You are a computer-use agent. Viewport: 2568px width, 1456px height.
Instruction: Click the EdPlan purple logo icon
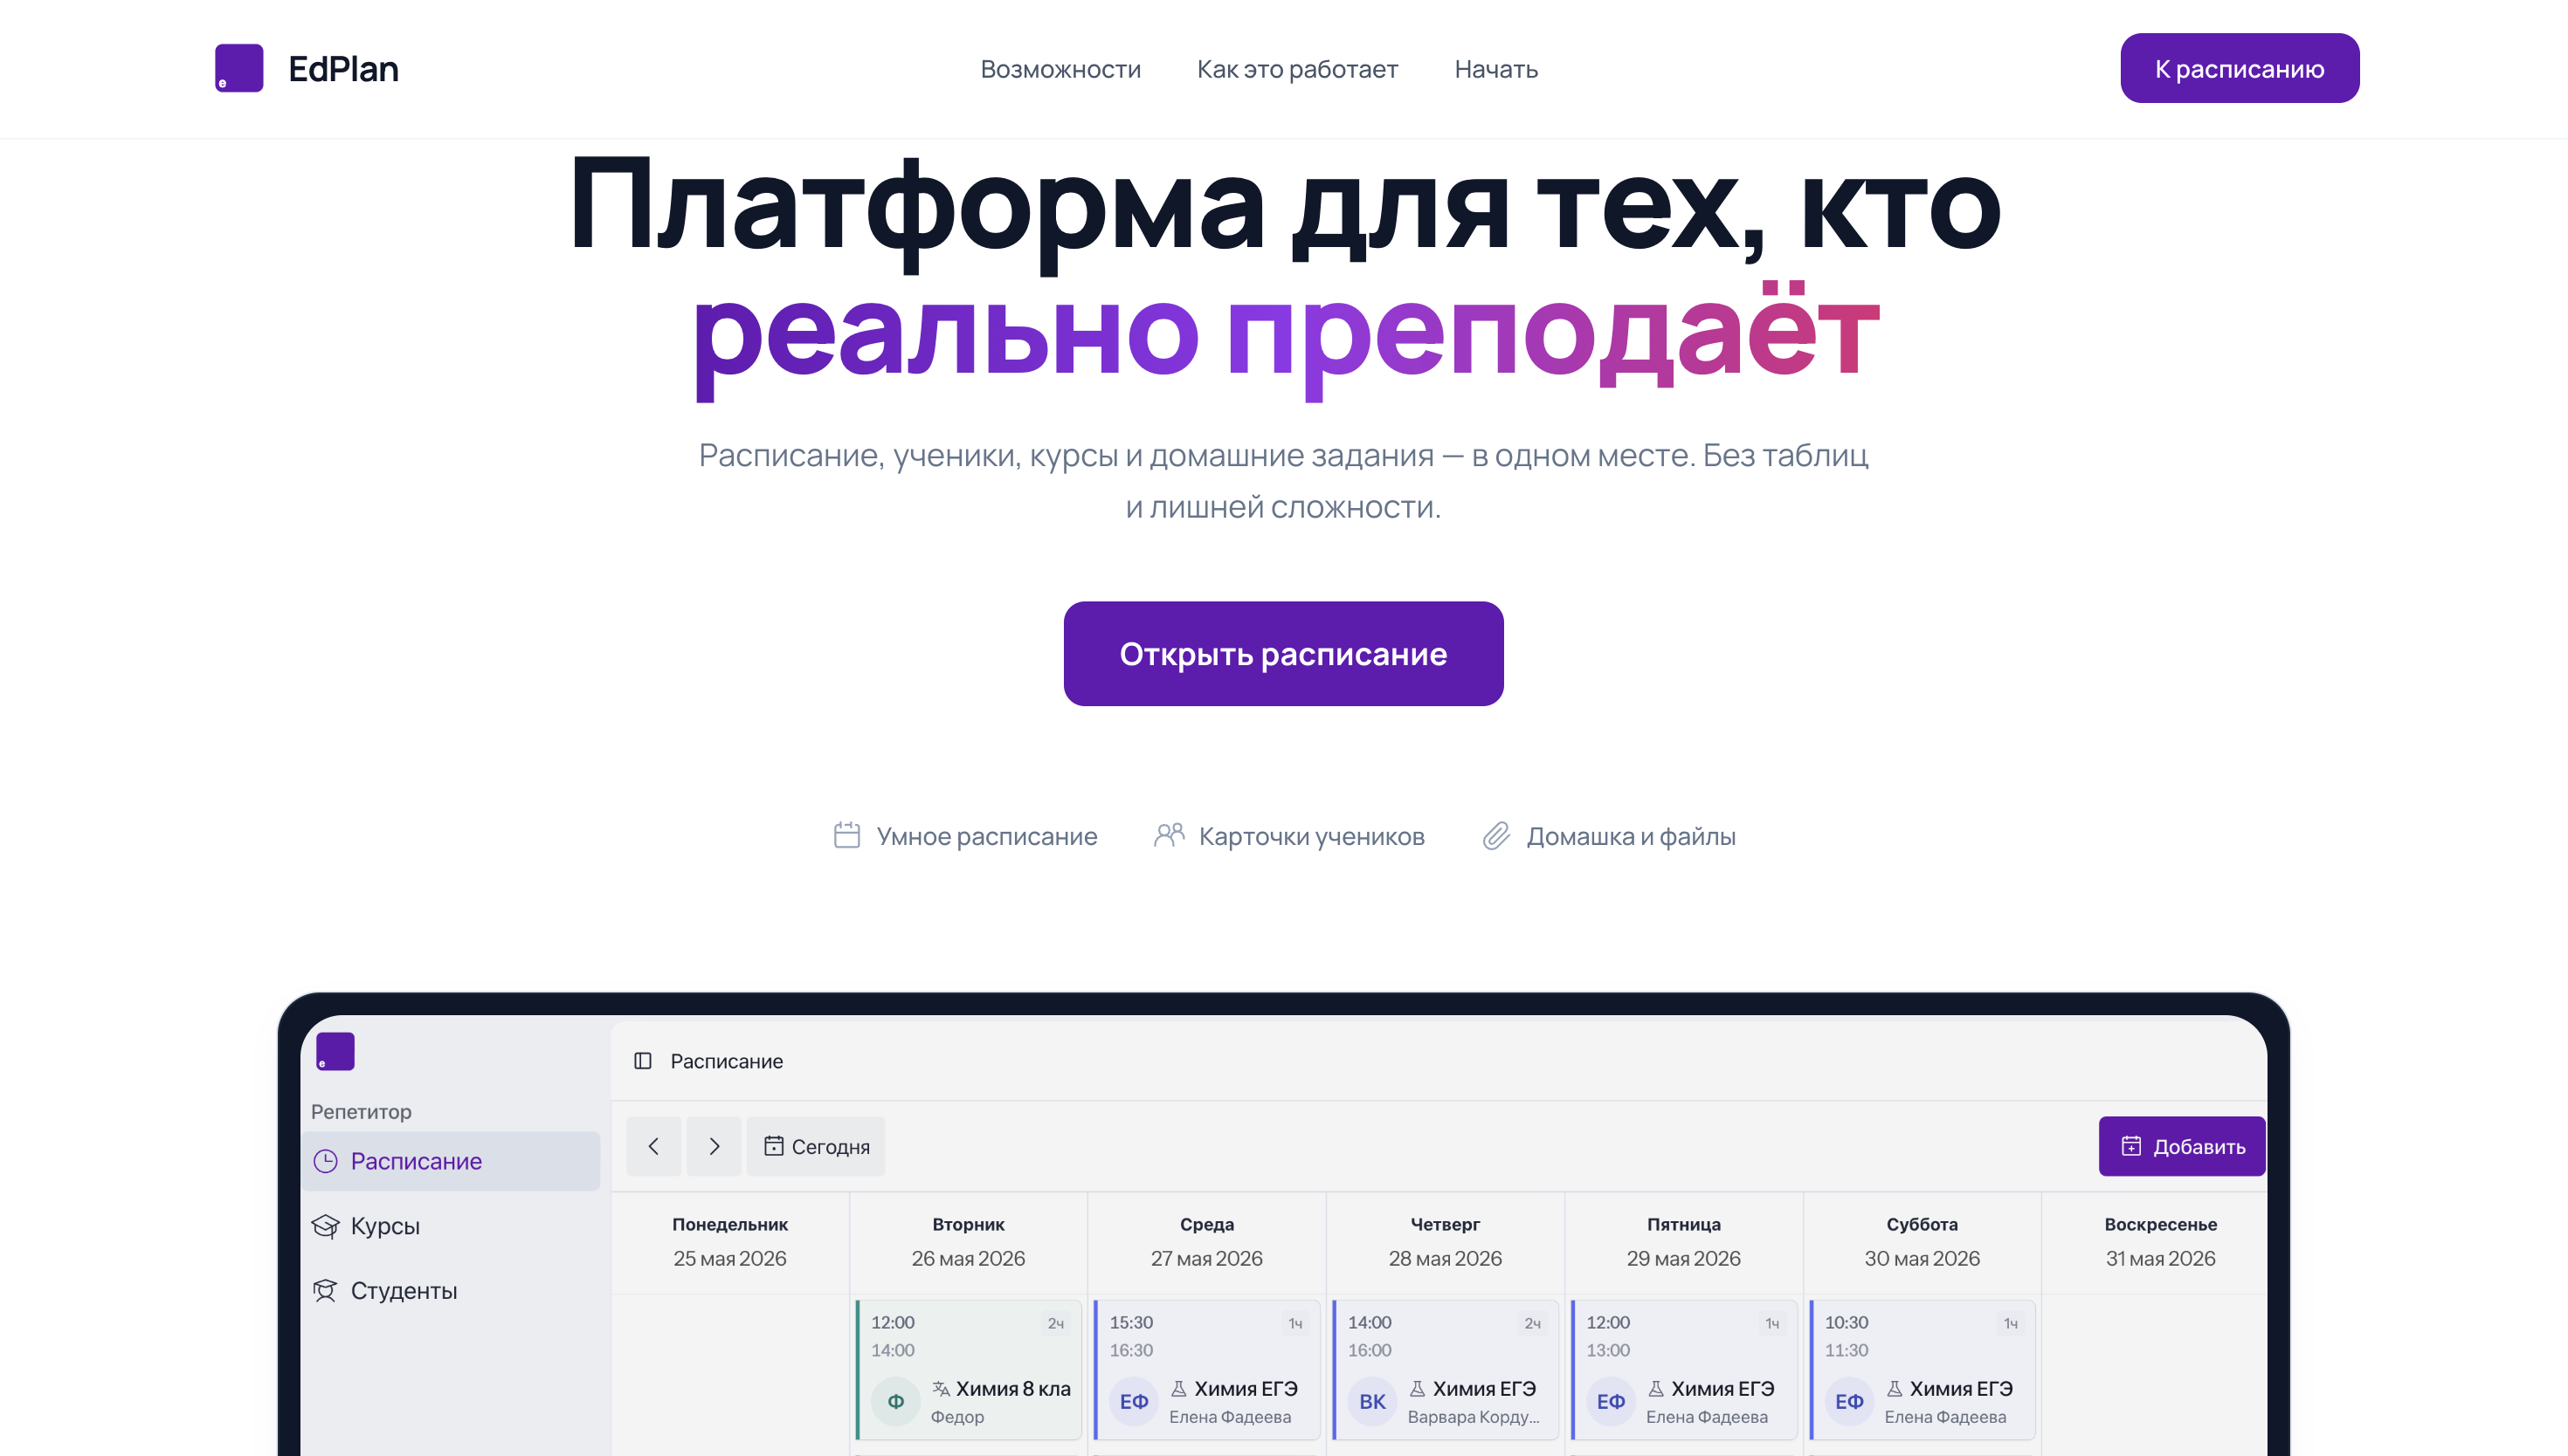239,68
